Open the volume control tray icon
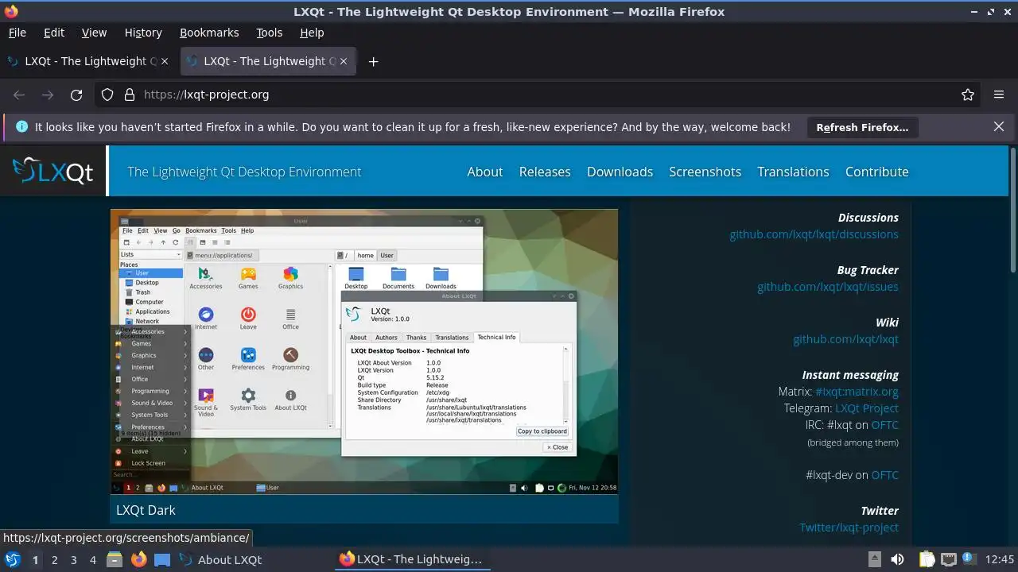Viewport: 1018px width, 572px height. click(897, 559)
